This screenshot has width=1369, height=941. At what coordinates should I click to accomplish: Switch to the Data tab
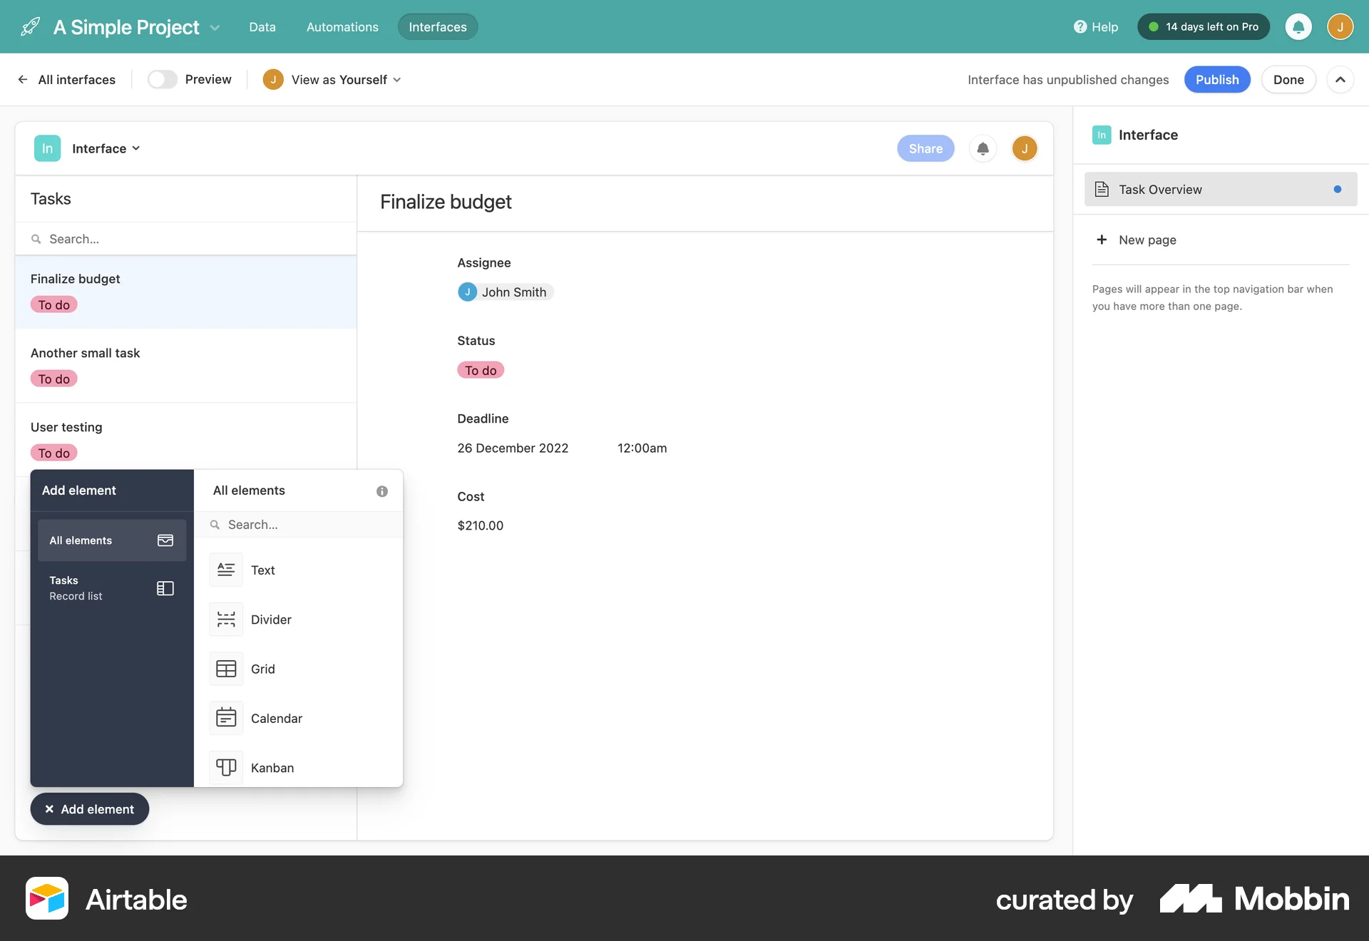tap(262, 26)
